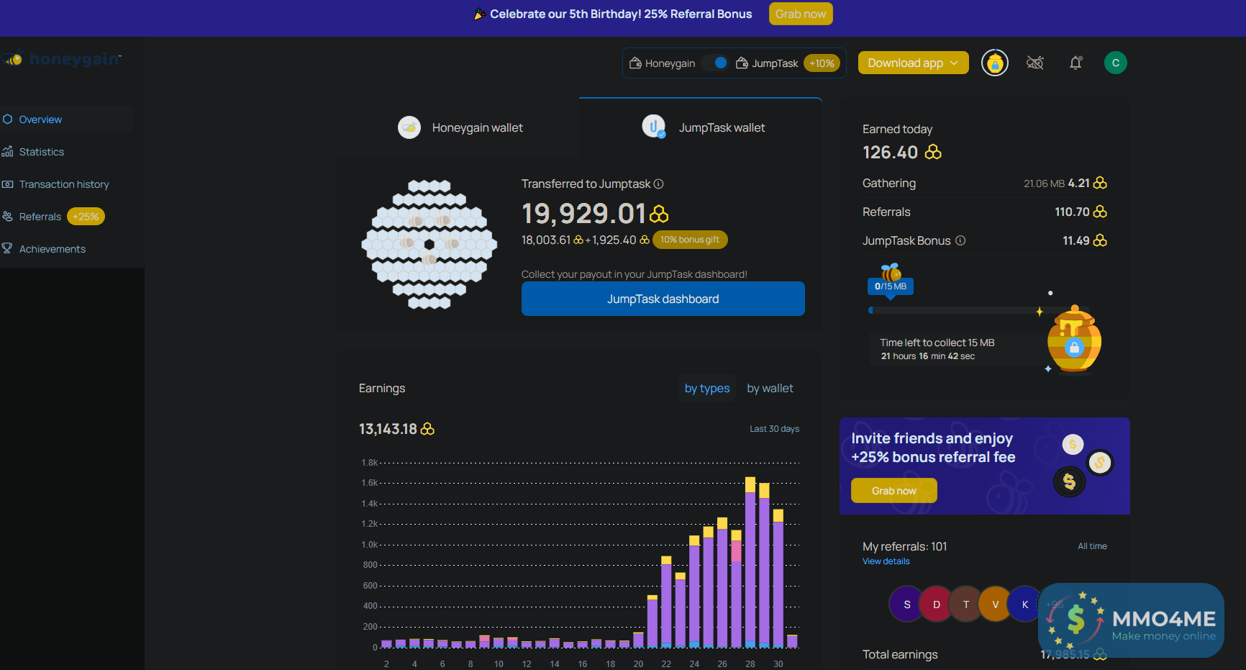The height and width of the screenshot is (670, 1246).
Task: Click referral avatar T
Action: pos(966,605)
